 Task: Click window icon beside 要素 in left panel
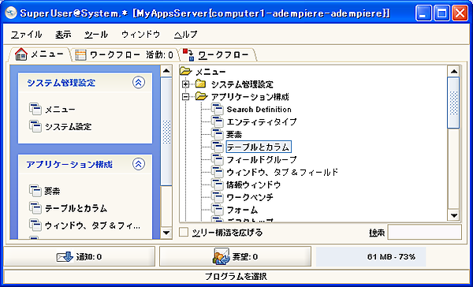[35, 191]
